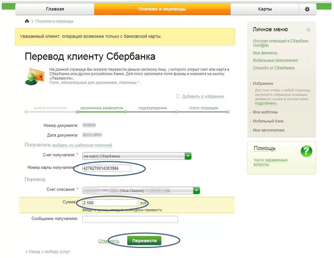This screenshot has height=258, width=334.
Task: Click the personal menu settings gear icon
Action: tap(308, 29)
